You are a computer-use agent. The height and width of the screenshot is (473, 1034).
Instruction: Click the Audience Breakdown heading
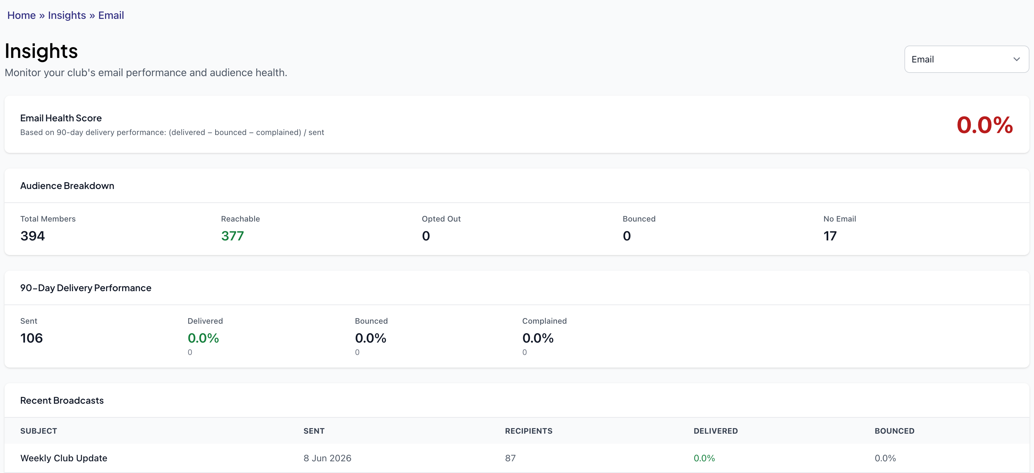(x=67, y=186)
